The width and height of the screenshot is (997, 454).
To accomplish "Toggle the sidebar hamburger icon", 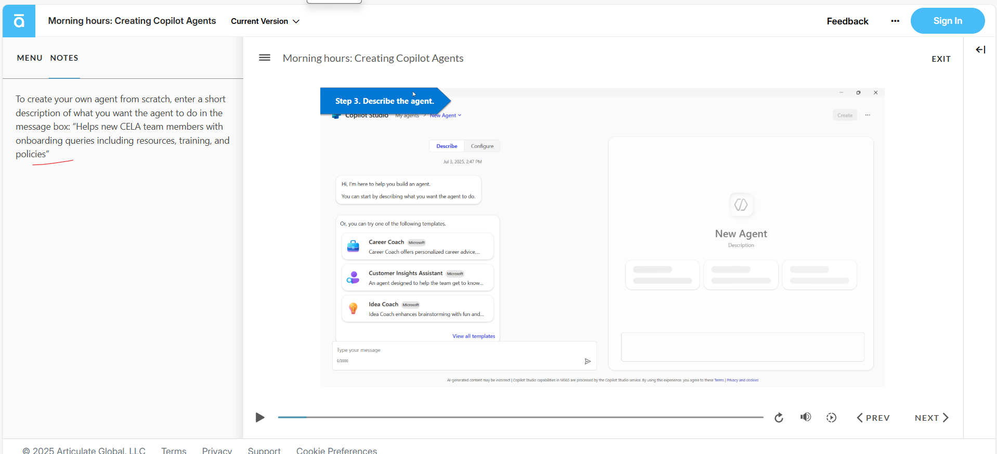I will (265, 58).
